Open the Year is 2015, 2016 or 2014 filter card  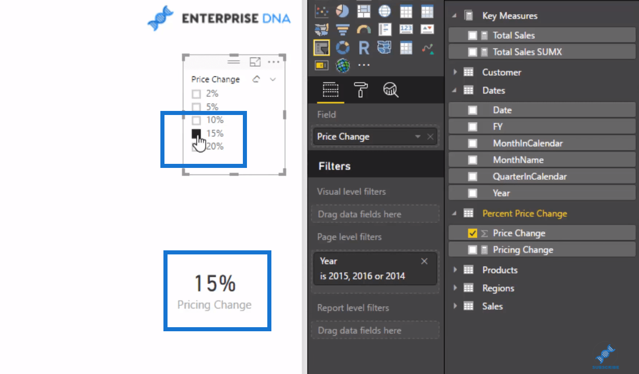(375, 269)
